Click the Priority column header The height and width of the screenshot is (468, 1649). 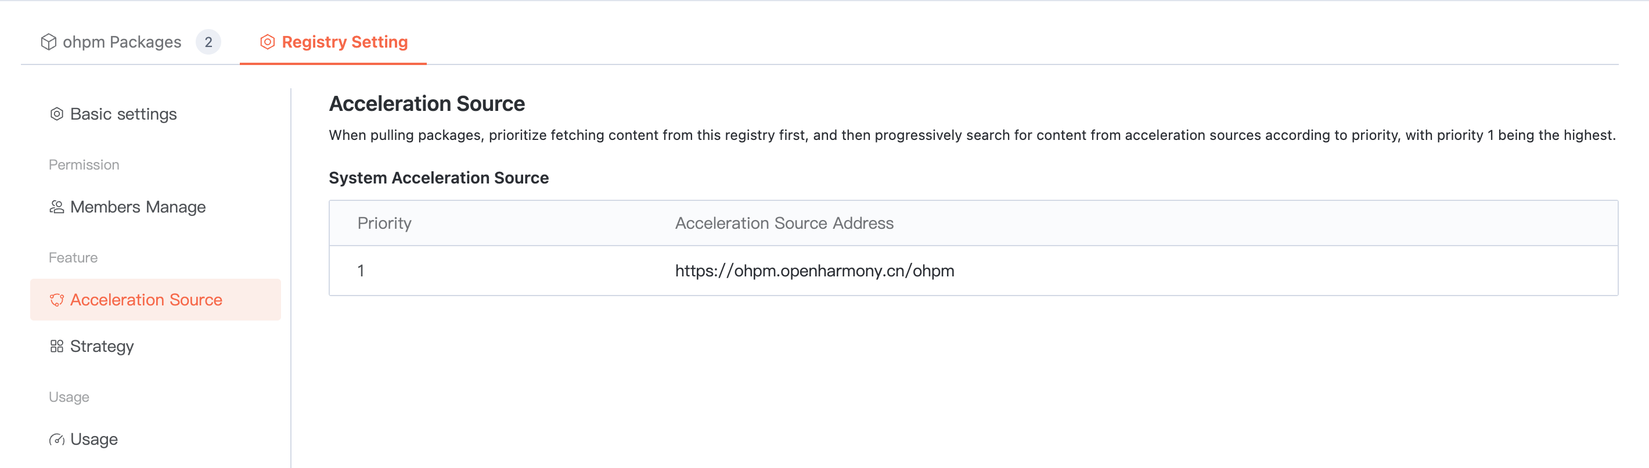click(x=384, y=223)
